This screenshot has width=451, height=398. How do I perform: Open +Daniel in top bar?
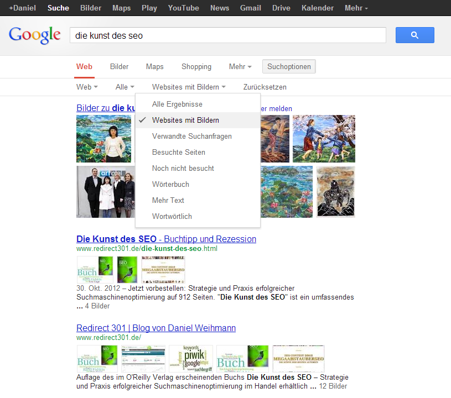tap(23, 8)
